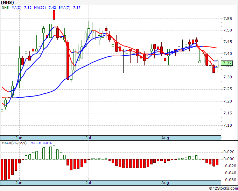
Task: Click the Jun label below MACD panel
Action: coord(19,183)
